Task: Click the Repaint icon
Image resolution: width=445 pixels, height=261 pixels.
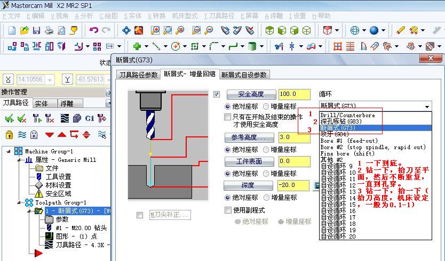Action: 139,30
